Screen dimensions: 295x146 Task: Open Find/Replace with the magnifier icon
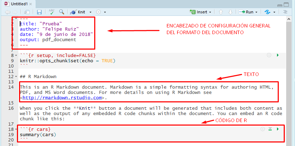[61, 12]
